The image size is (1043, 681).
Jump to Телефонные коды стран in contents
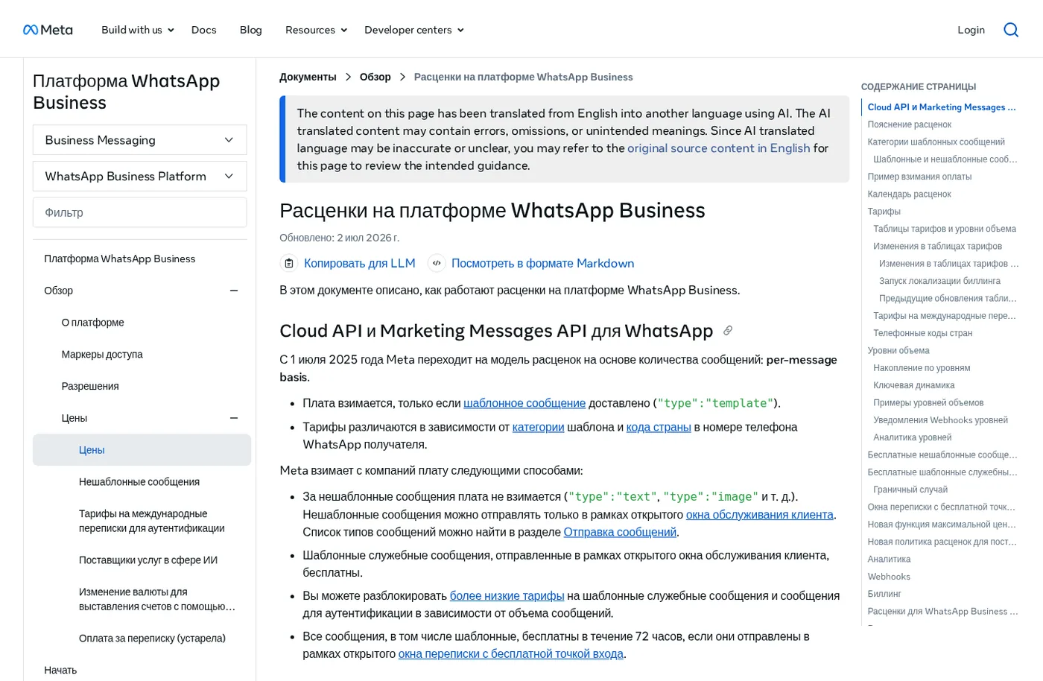pyautogui.click(x=922, y=333)
